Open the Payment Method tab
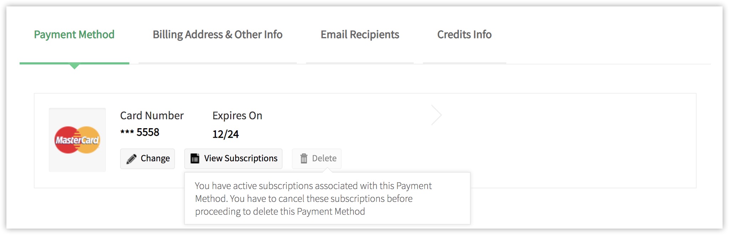The width and height of the screenshot is (729, 235). (x=74, y=35)
